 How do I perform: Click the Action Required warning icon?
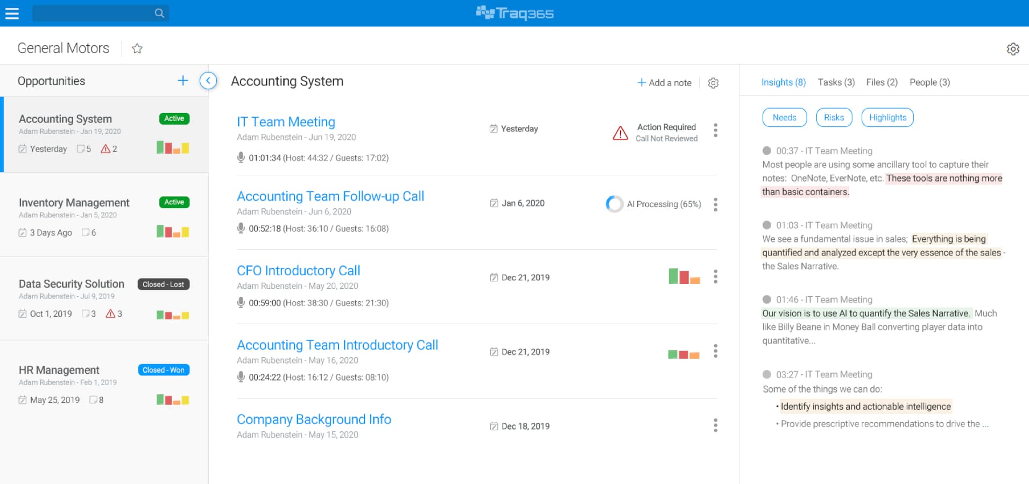click(x=621, y=133)
